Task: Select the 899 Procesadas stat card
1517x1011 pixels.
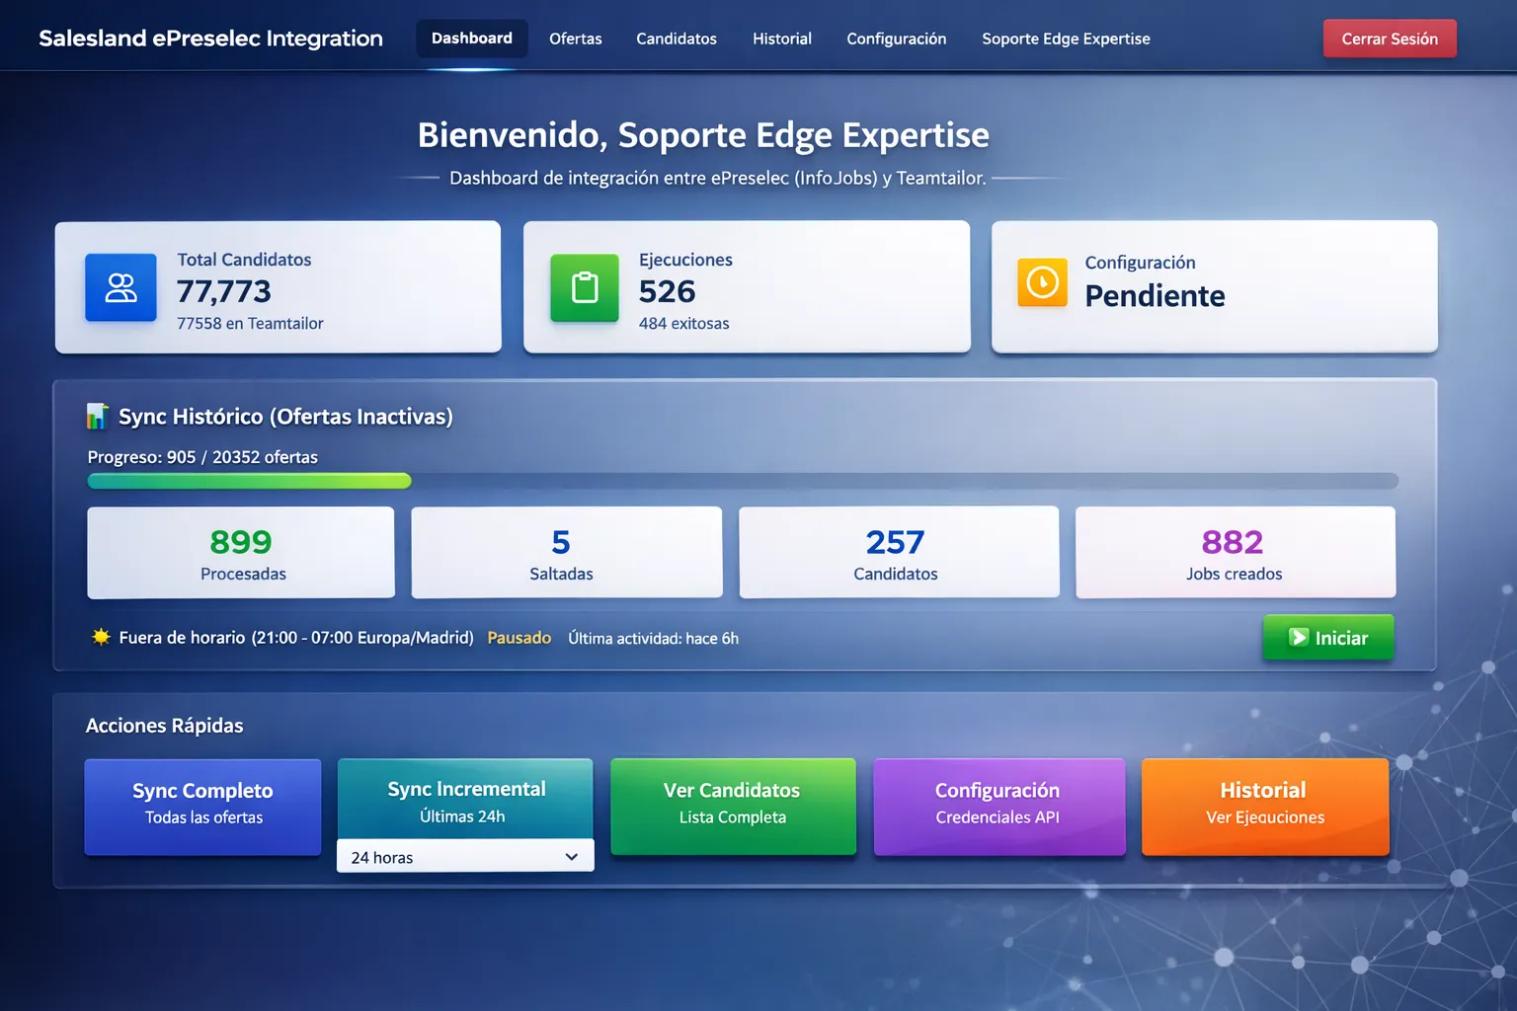Action: 240,552
